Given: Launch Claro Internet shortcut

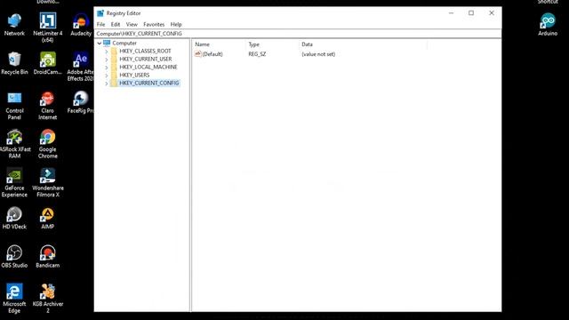Looking at the screenshot, I should pyautogui.click(x=47, y=106).
